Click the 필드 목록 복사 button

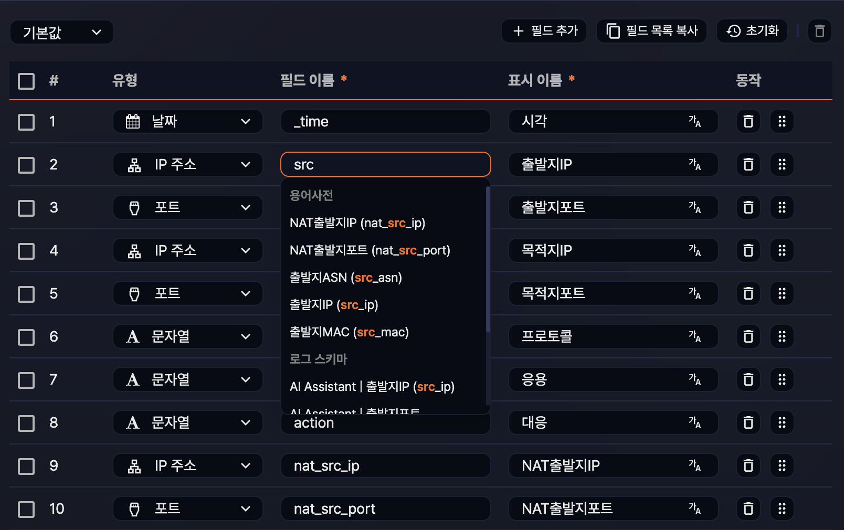pos(651,31)
